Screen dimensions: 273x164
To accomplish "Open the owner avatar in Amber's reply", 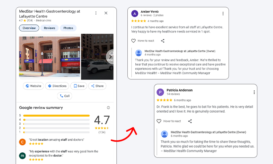I will coord(139,53).
